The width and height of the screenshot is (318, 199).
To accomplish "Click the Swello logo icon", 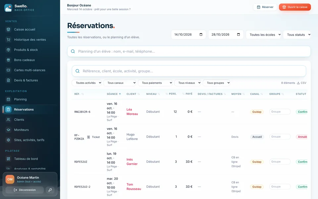I will pos(8,8).
